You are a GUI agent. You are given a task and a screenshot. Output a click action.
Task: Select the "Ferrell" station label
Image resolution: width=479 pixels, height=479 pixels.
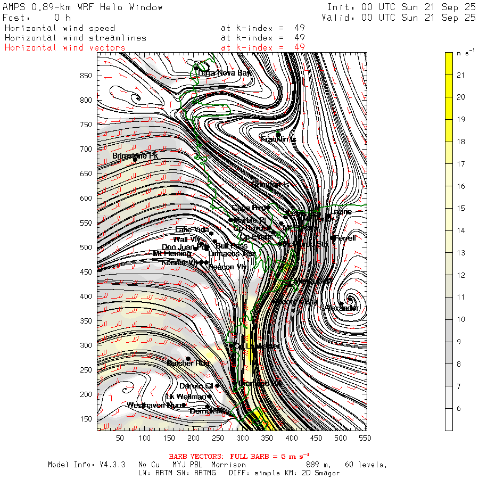[345, 238]
